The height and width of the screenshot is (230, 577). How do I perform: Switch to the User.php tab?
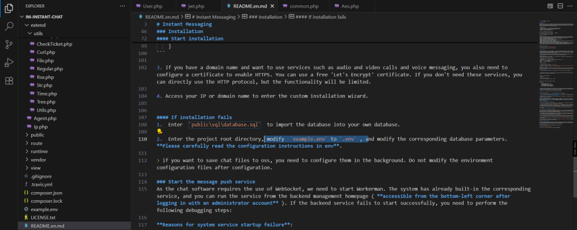coord(153,6)
